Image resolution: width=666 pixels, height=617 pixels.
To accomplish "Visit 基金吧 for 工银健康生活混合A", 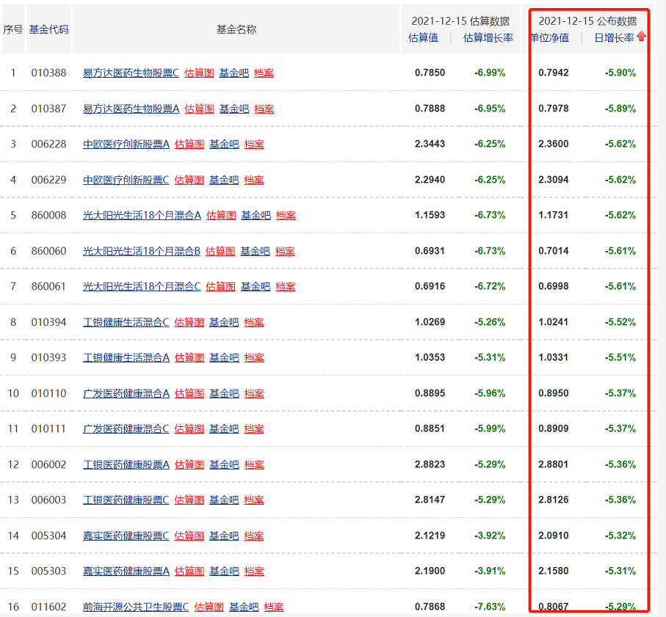I will click(224, 357).
